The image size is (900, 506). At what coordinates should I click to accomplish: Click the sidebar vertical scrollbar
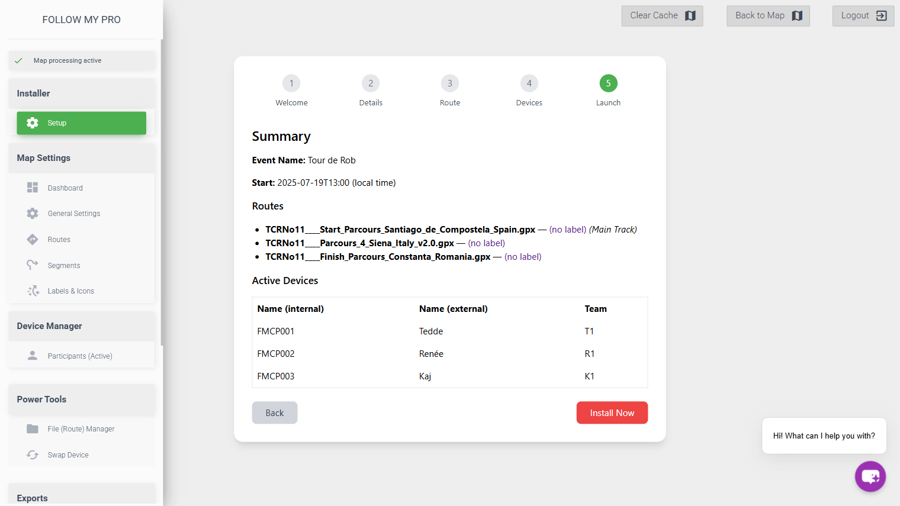162,192
